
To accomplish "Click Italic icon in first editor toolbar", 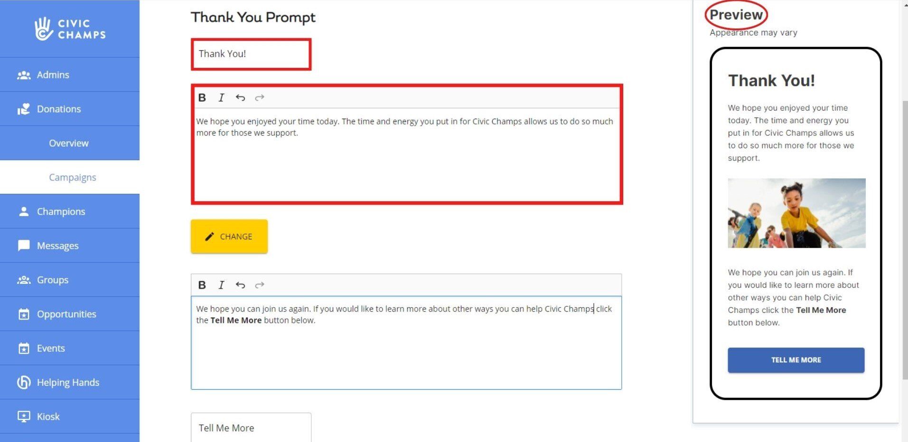I will pos(221,98).
